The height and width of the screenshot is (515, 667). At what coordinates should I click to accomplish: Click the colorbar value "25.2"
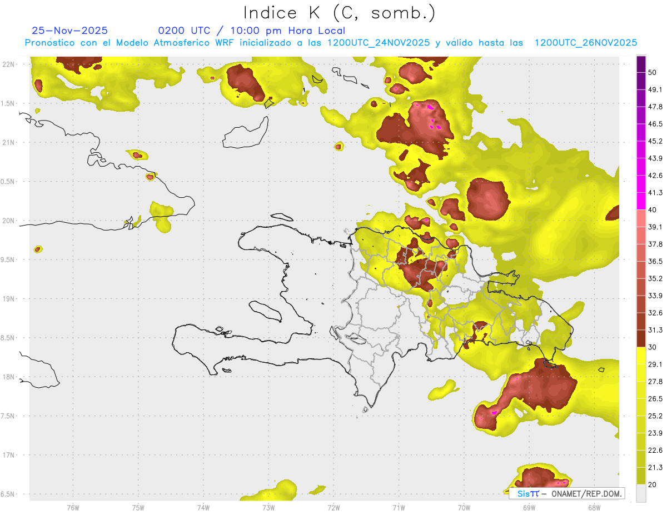[x=655, y=416]
